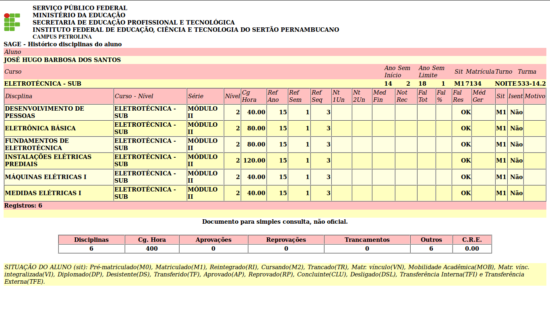
Task: Click the Ref Seq column header
Action: 320,96
